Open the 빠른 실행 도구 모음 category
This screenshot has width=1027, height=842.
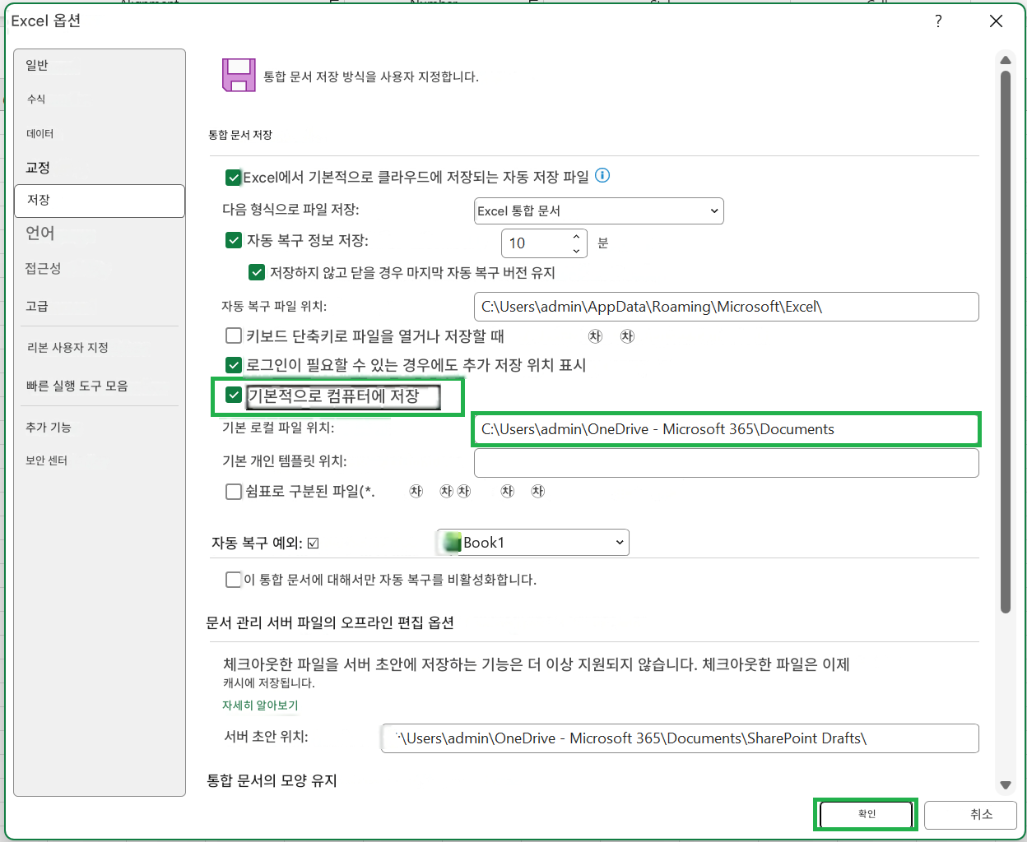point(100,386)
